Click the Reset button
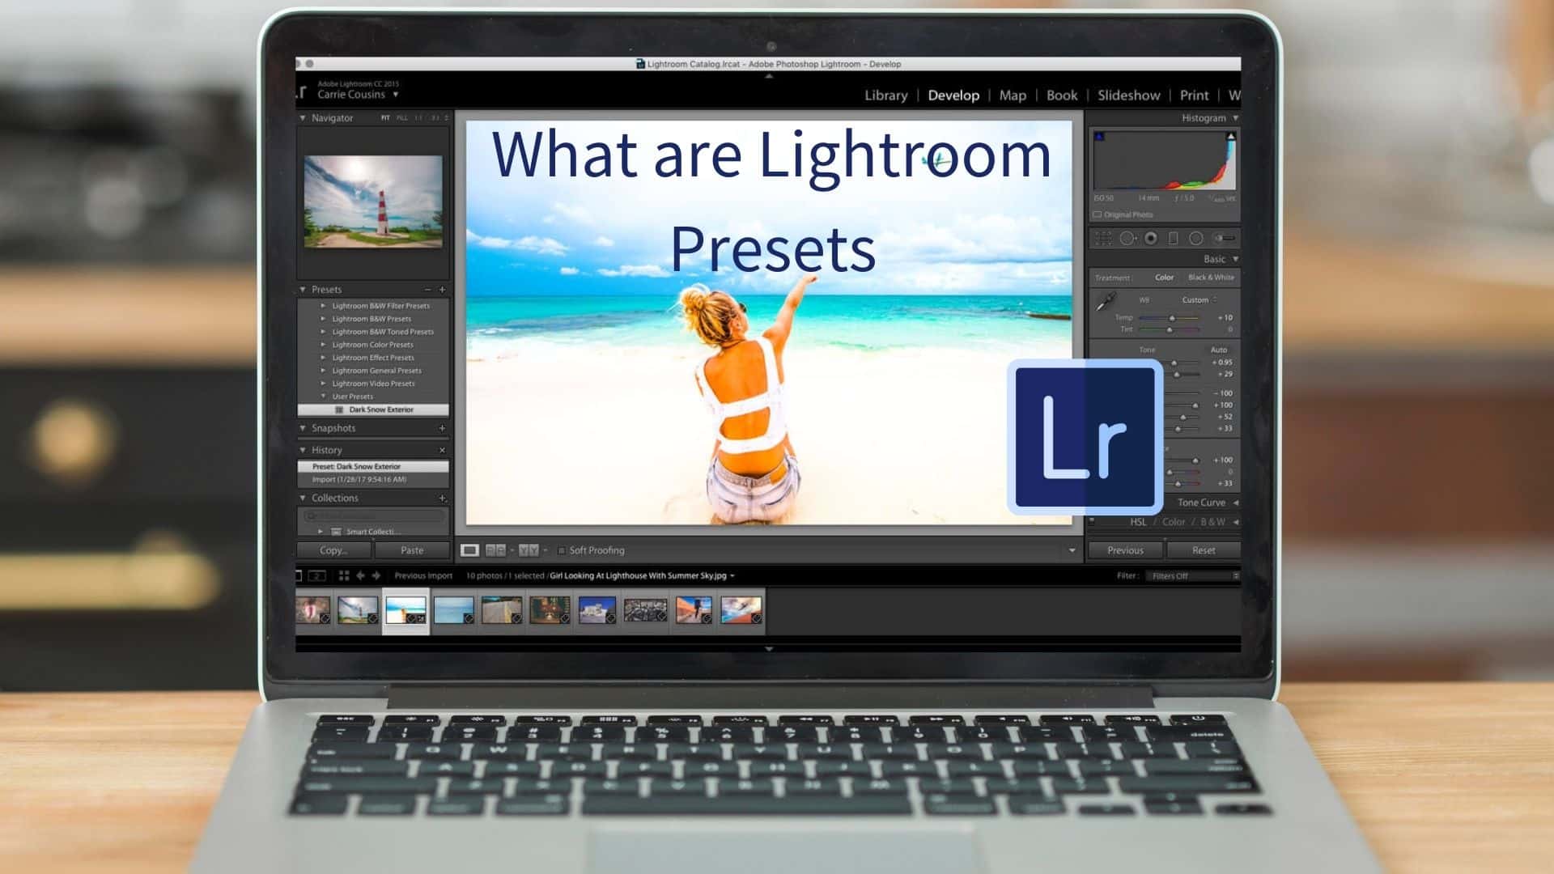 (1204, 550)
